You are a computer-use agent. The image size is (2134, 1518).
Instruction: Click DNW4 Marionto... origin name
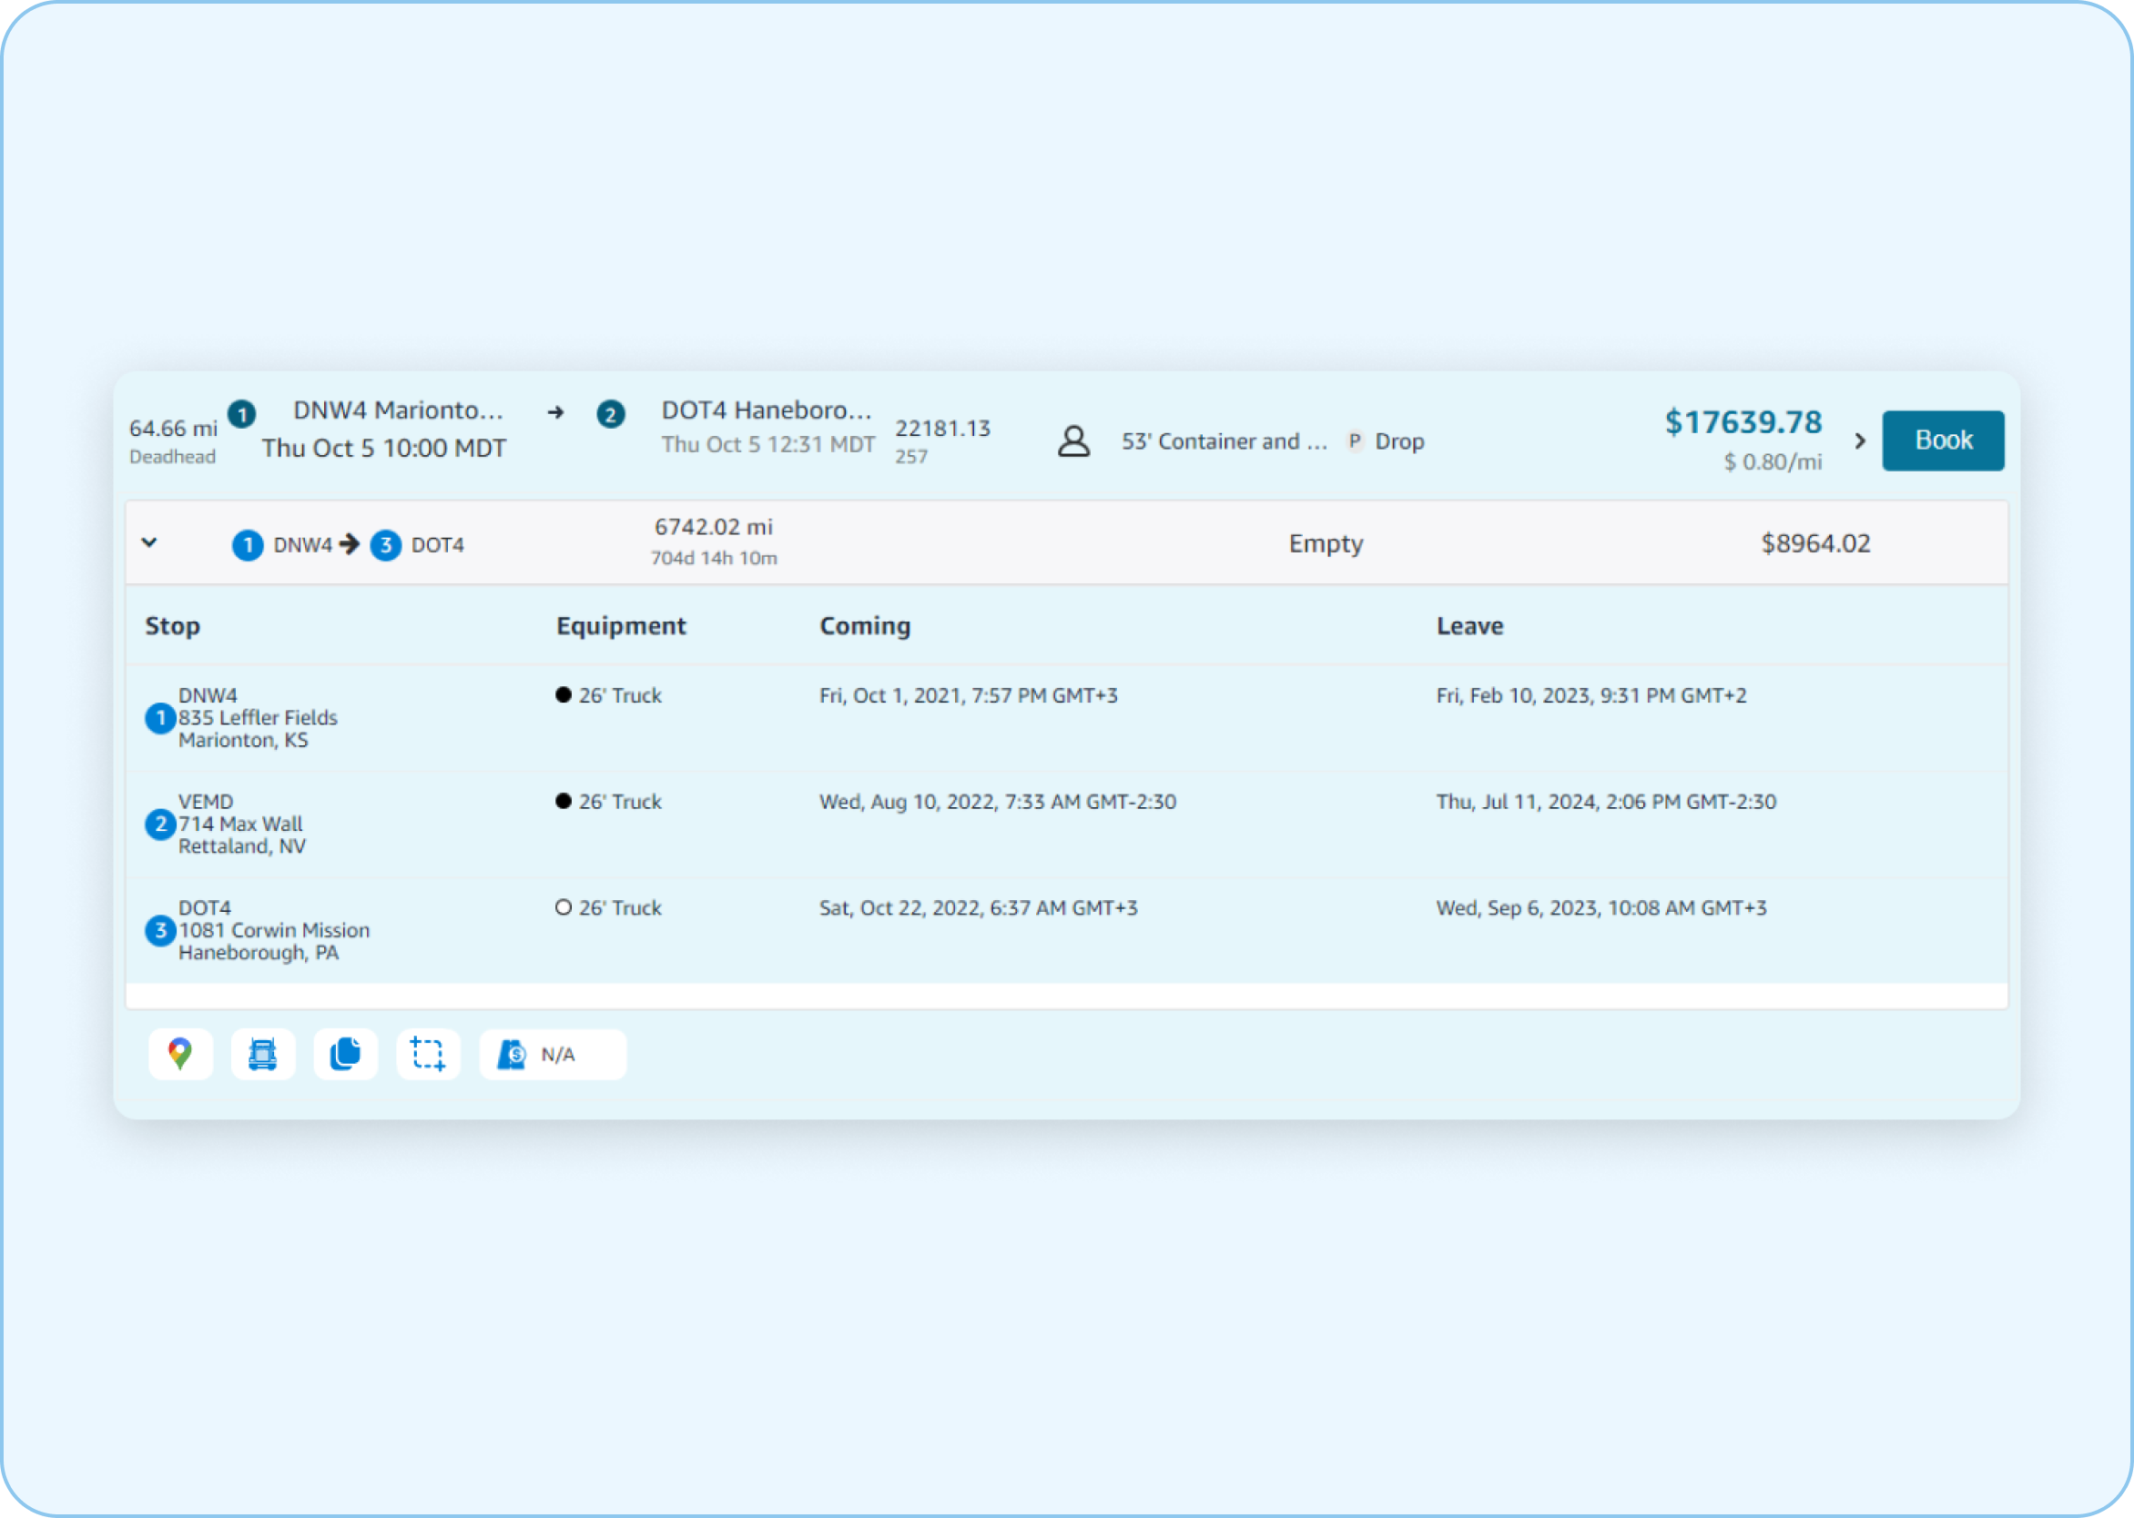pos(399,410)
